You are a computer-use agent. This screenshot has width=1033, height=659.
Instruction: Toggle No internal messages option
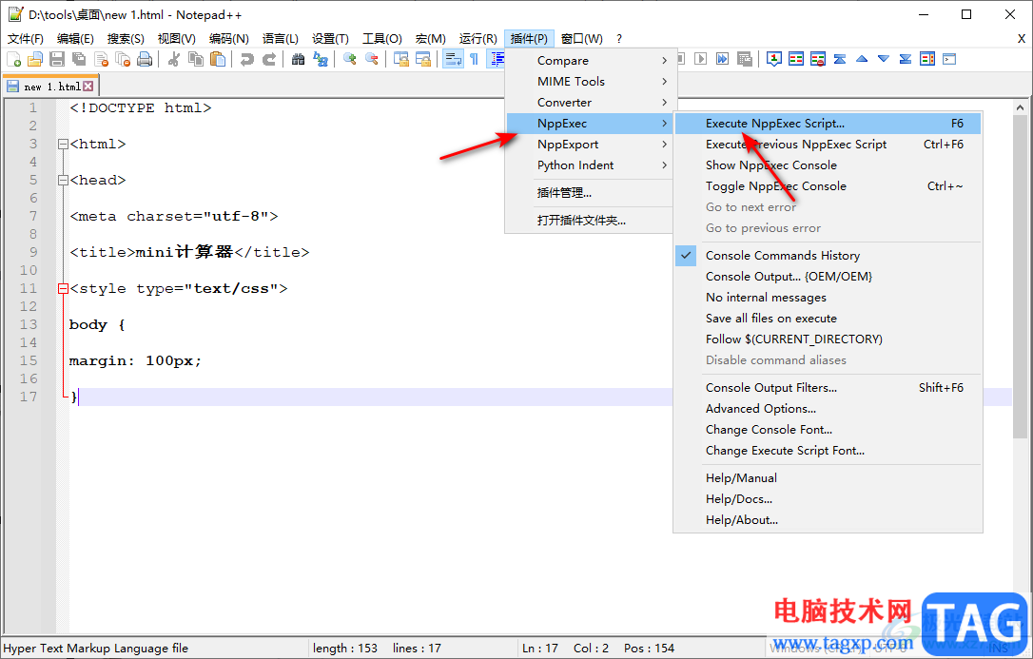(828, 298)
